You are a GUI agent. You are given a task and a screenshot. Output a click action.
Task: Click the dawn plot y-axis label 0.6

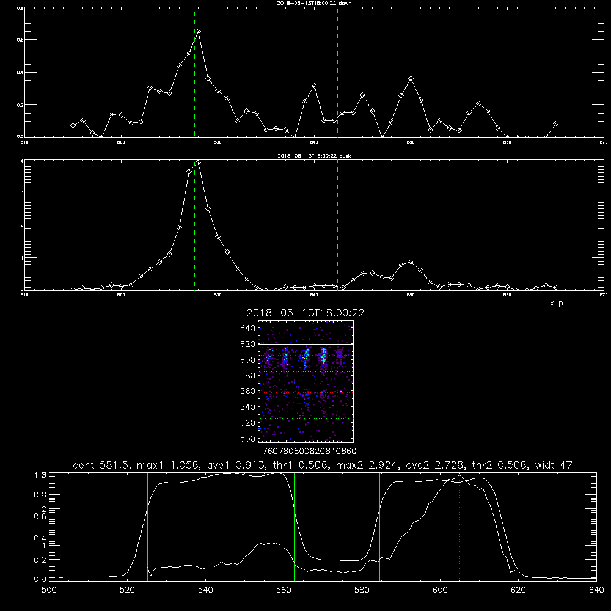coord(20,40)
